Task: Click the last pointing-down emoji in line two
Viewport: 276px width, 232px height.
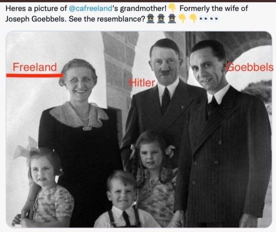Action: pyautogui.click(x=193, y=19)
